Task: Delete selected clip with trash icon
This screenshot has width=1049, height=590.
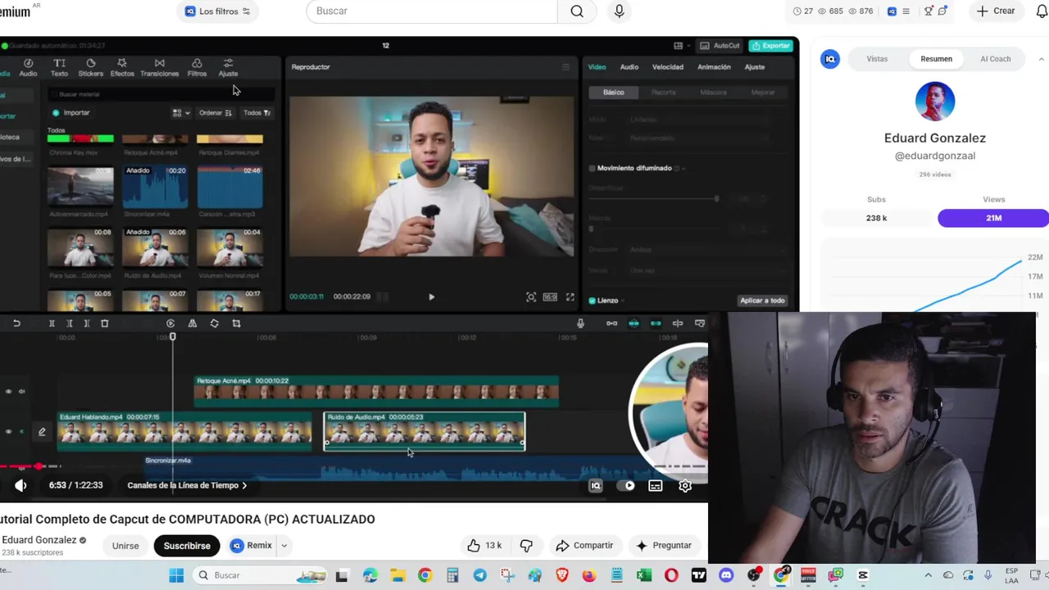Action: [104, 324]
